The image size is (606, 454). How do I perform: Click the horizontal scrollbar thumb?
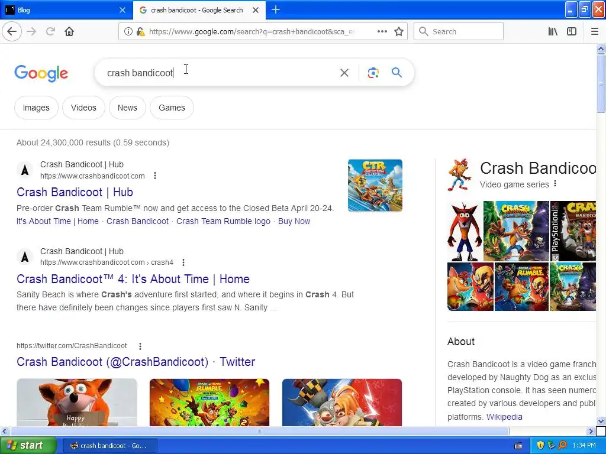259,431
